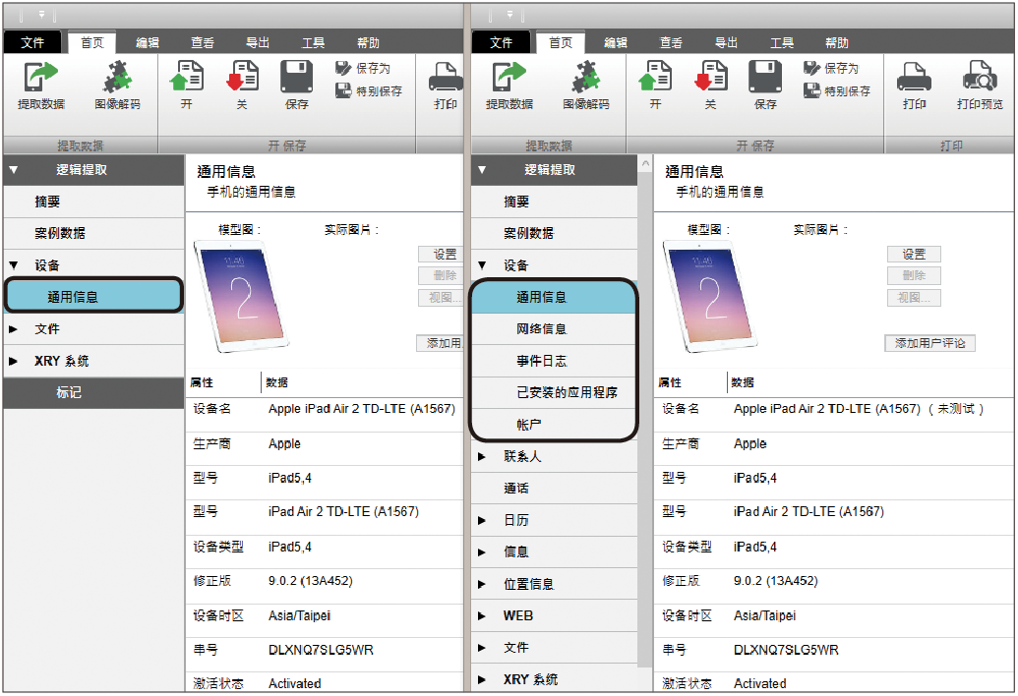This screenshot has height=696, width=1018.
Task: Click 设置 button in right window
Action: pyautogui.click(x=914, y=255)
